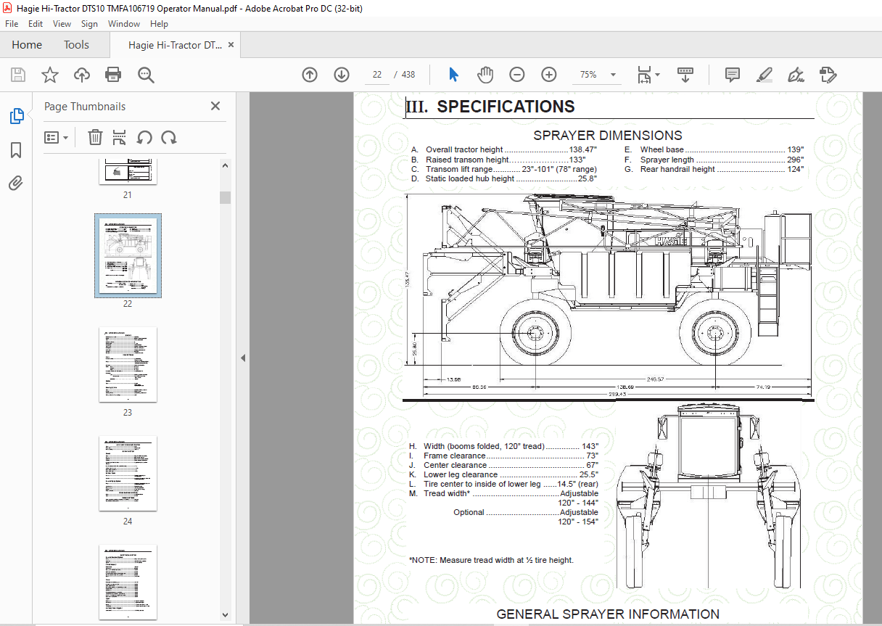Add a comment with the speech bubble tool

pos(733,75)
